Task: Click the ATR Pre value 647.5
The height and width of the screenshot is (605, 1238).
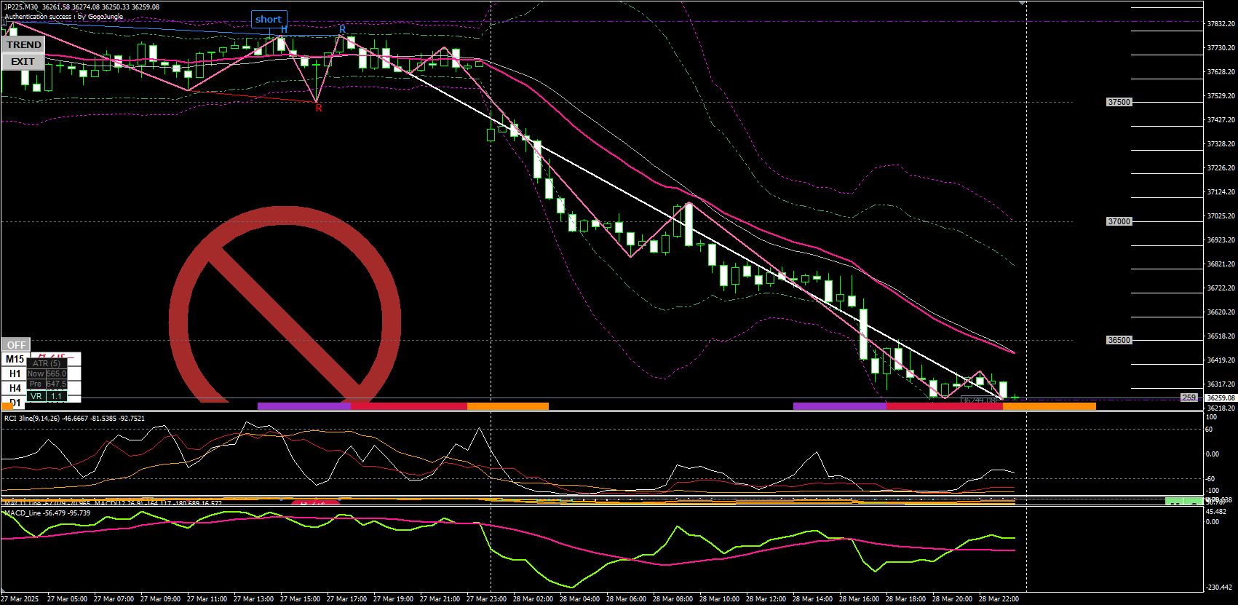Action: click(56, 384)
